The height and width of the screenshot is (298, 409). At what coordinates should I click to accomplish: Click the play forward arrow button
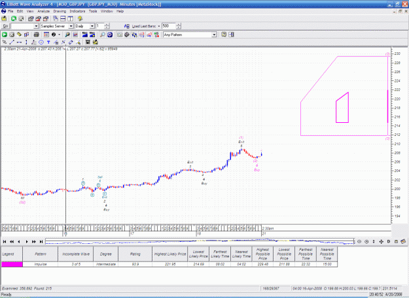coord(26,242)
